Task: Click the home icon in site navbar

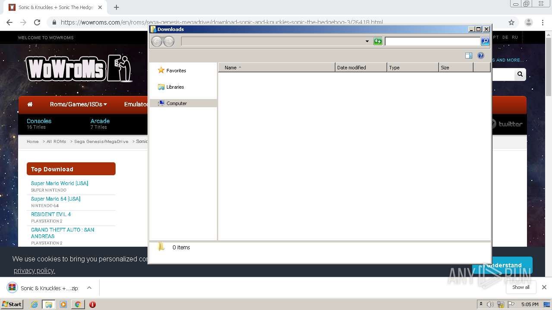Action: click(x=30, y=104)
